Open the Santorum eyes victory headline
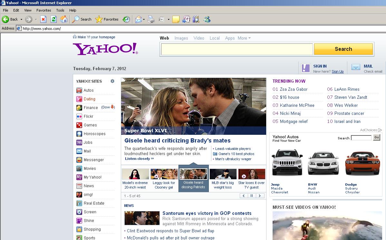This screenshot has width=386, height=240. point(207,213)
